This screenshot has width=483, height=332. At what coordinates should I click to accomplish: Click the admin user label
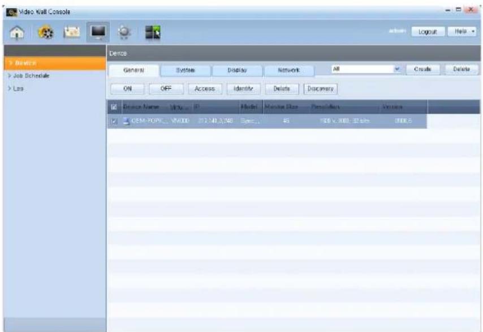click(x=398, y=31)
